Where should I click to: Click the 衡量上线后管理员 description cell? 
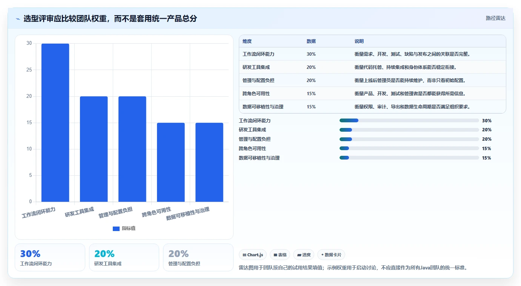coord(410,81)
